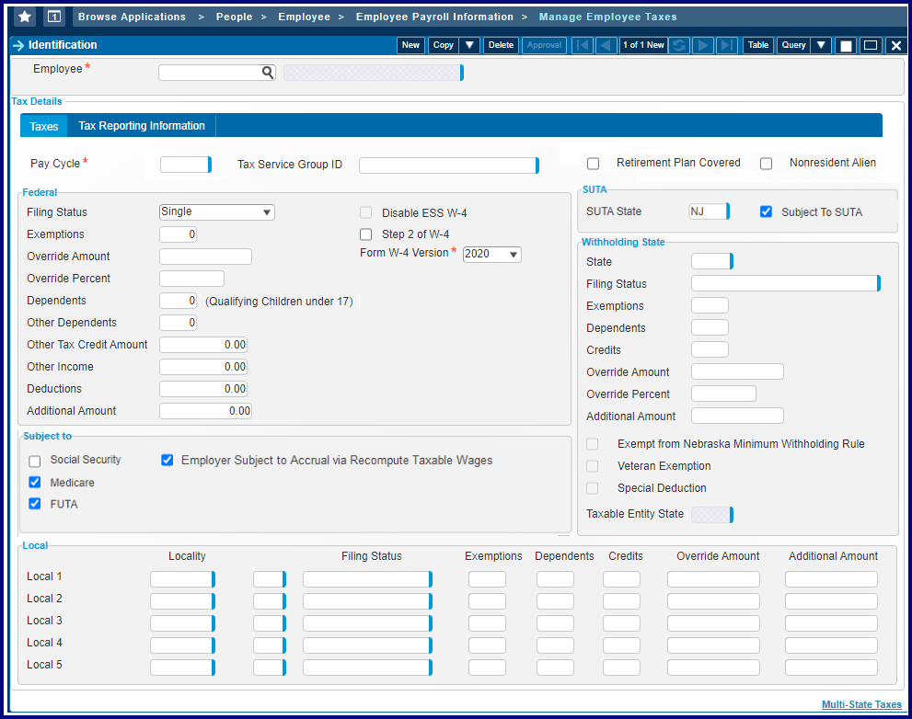Go to the previous record
Screen dimensions: 912x719
coord(606,45)
